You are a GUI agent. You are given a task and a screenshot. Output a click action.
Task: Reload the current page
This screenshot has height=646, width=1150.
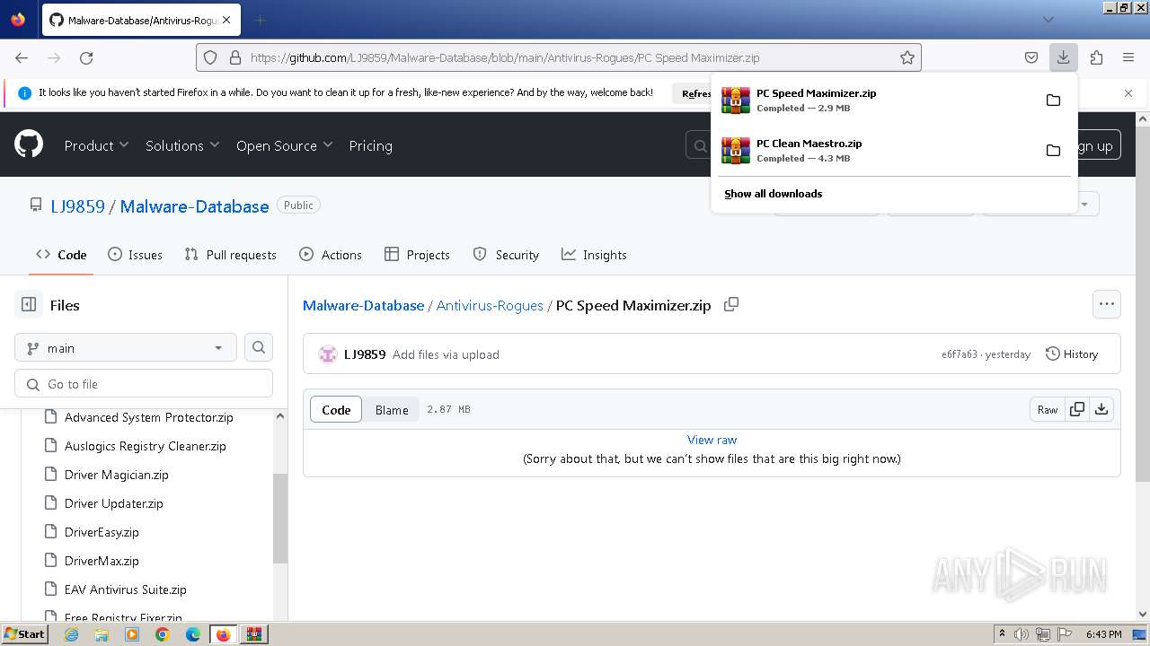click(x=86, y=57)
